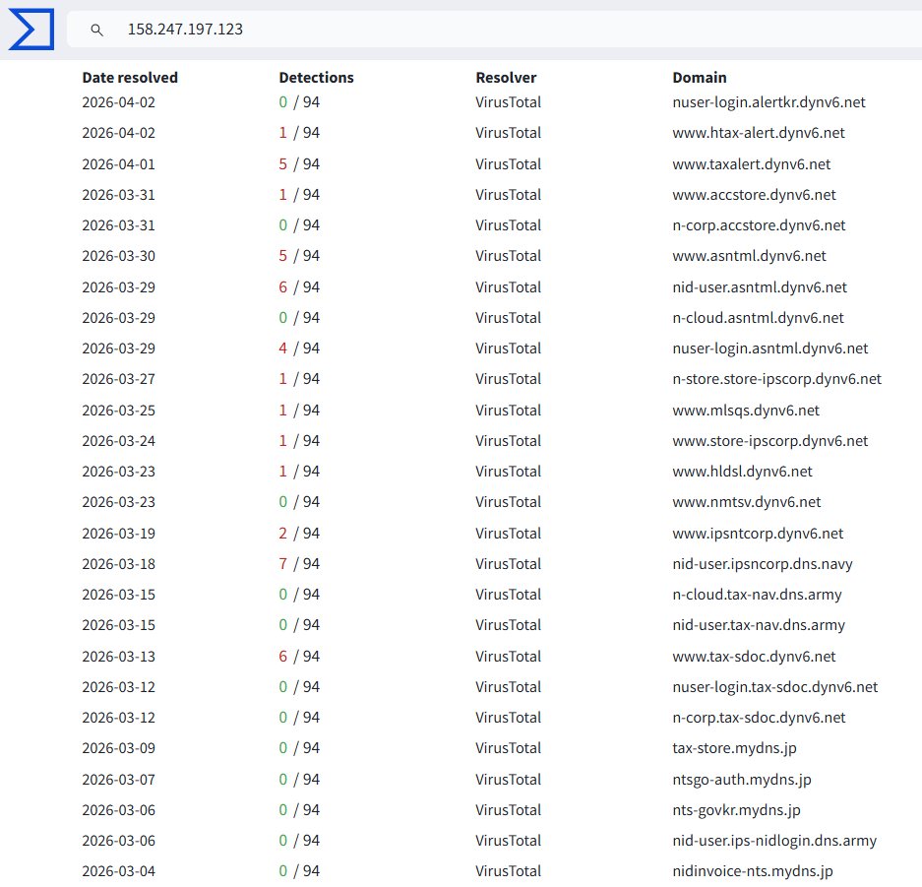Select domain n-store.store-ipscorp.dynv6.net
Viewport: 922px width, 887px height.
(776, 379)
